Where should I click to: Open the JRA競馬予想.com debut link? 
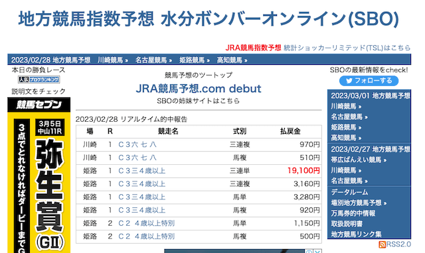click(199, 89)
